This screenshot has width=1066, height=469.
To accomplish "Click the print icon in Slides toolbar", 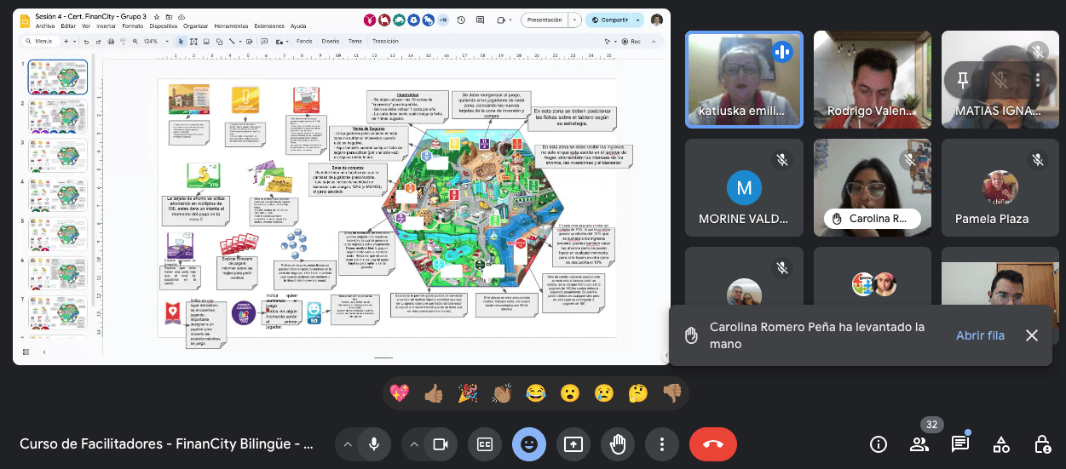I will tap(111, 41).
